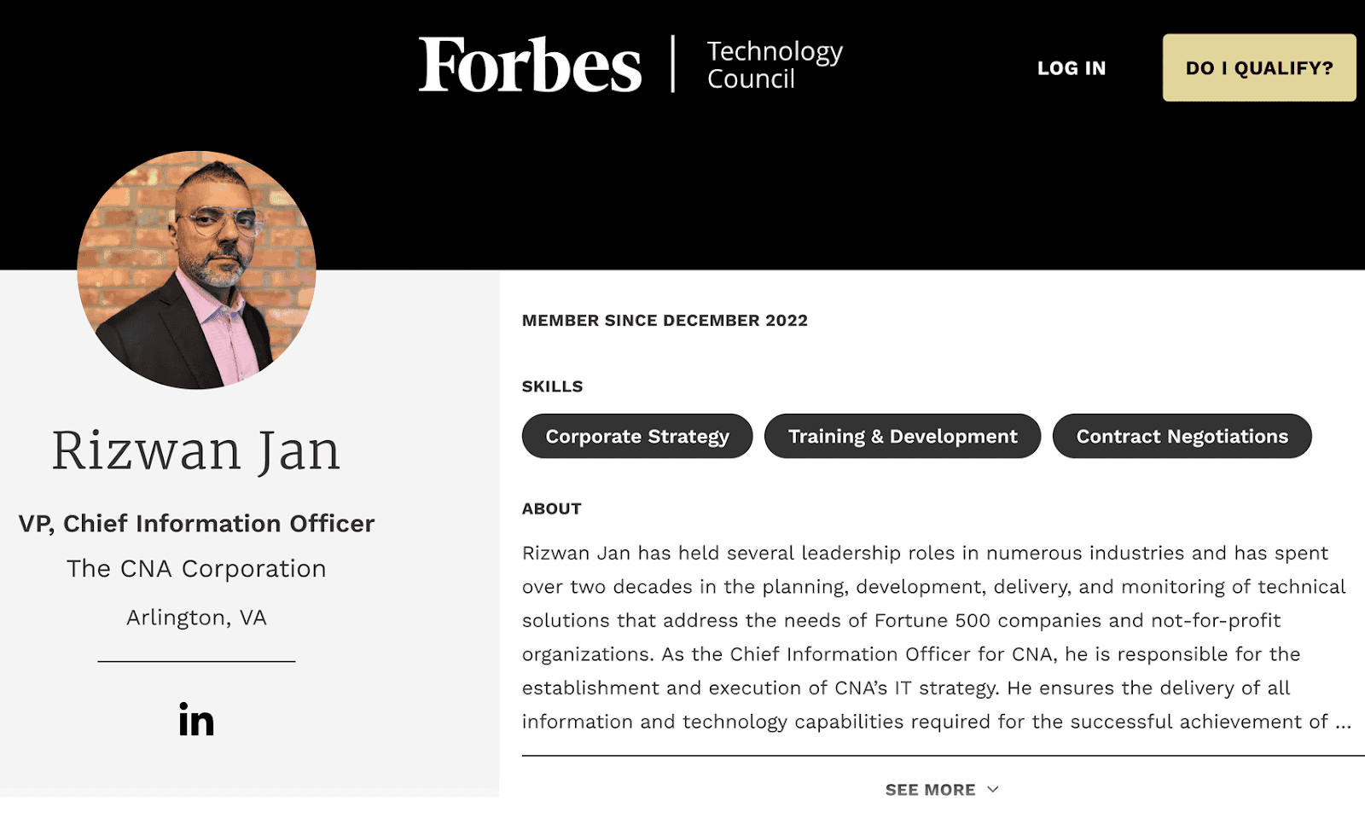
Task: Click The CNA Corporation company name
Action: click(x=196, y=568)
